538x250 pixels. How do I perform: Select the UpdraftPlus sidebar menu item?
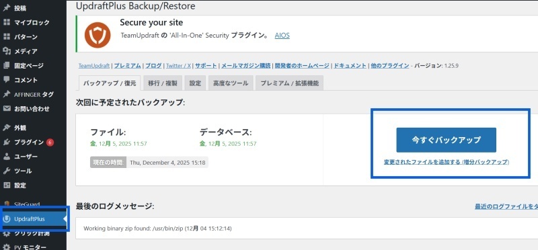tap(33, 219)
